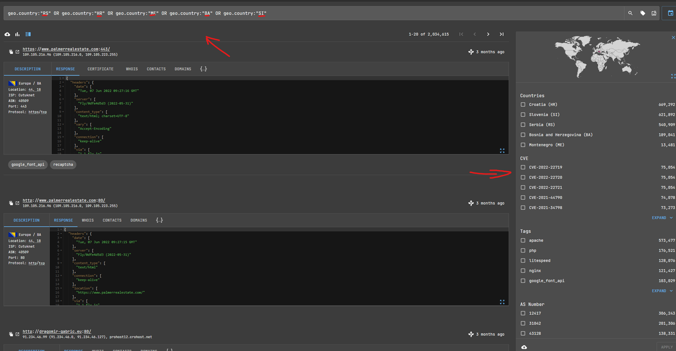The width and height of the screenshot is (676, 351).
Task: Go to the next results page
Action: [488, 34]
